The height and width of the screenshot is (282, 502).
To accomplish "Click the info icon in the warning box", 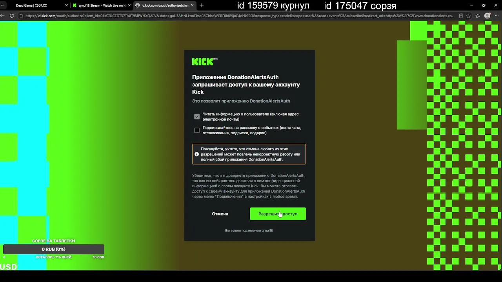I will click(x=197, y=154).
